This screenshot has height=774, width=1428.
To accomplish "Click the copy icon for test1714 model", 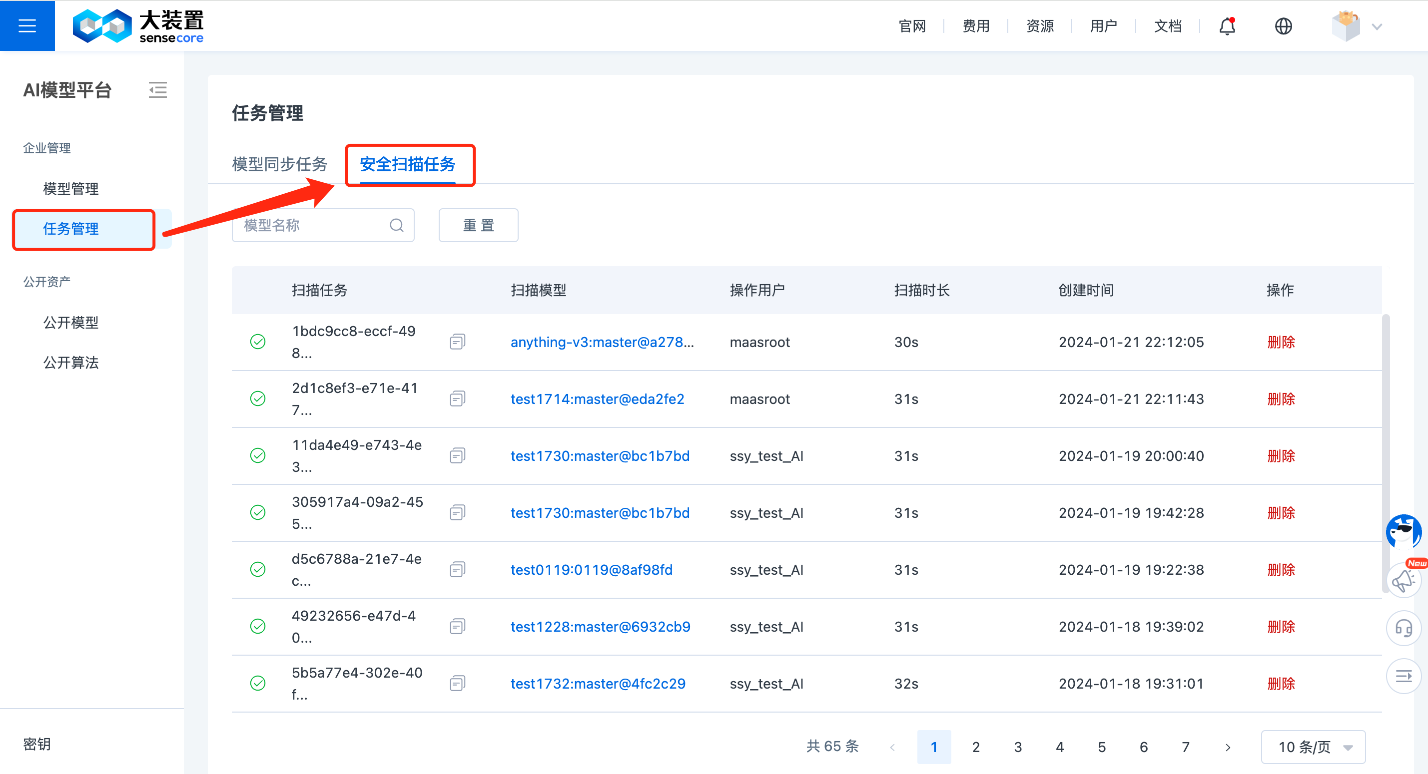I will coord(457,398).
